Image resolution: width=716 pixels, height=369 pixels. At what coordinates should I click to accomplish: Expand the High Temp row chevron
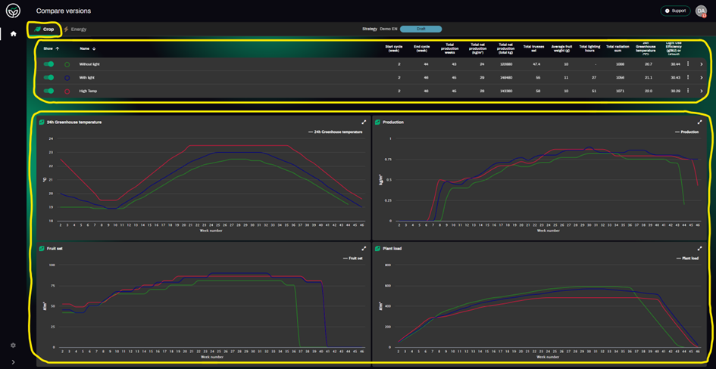pyautogui.click(x=702, y=91)
